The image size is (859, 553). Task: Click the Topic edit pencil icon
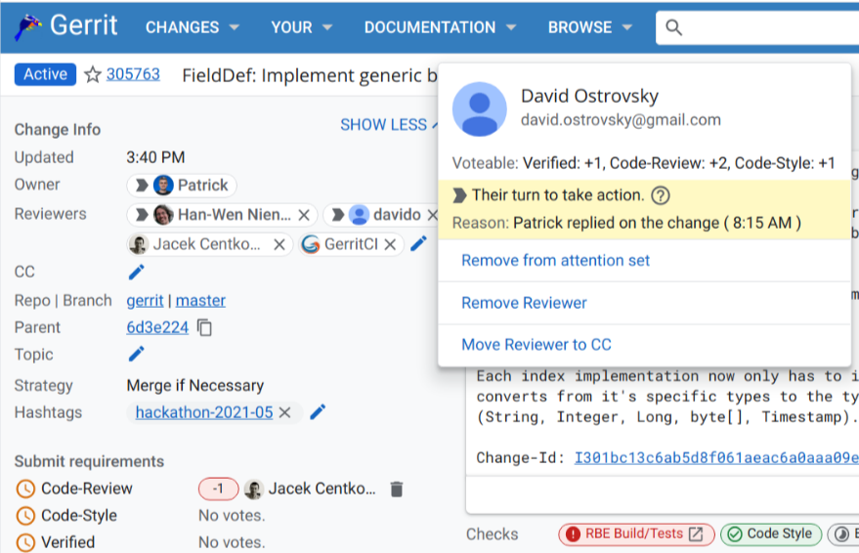click(137, 354)
